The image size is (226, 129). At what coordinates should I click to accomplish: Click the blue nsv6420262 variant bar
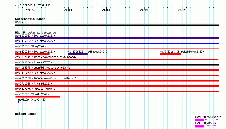117,43
